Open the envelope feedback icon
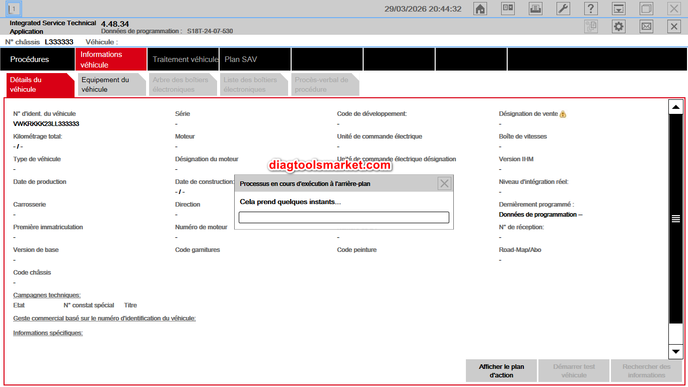688x387 pixels. pos(646,27)
